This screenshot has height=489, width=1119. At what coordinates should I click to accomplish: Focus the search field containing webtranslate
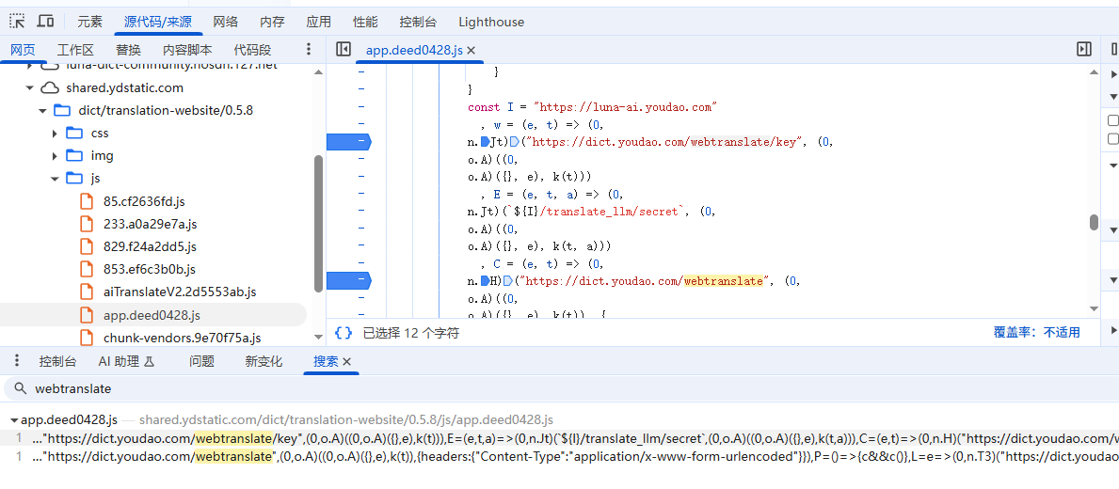571,388
